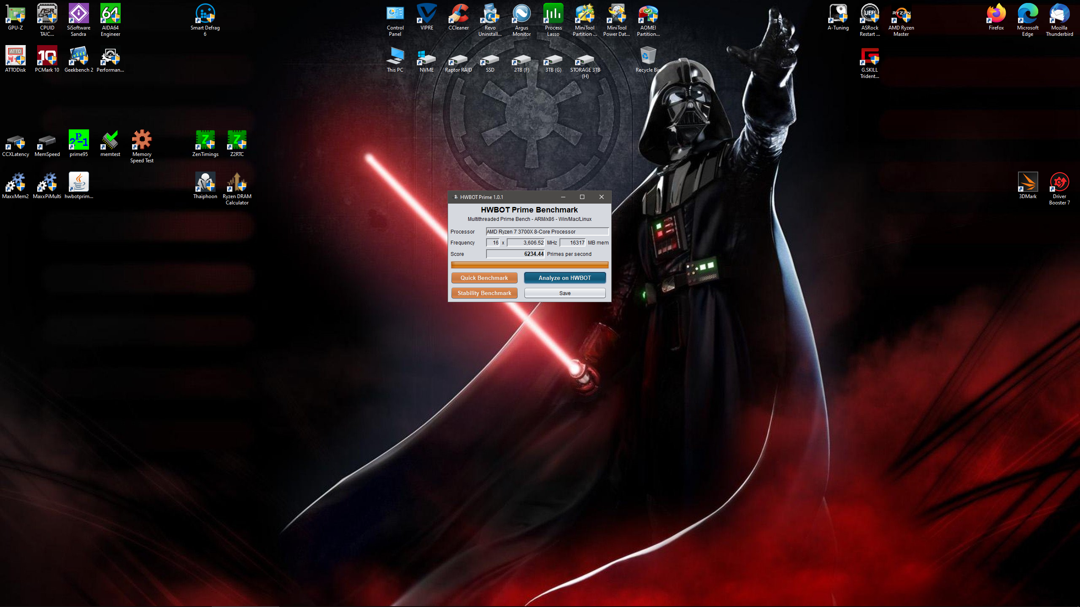Open the Recycle Bin

pos(648,59)
